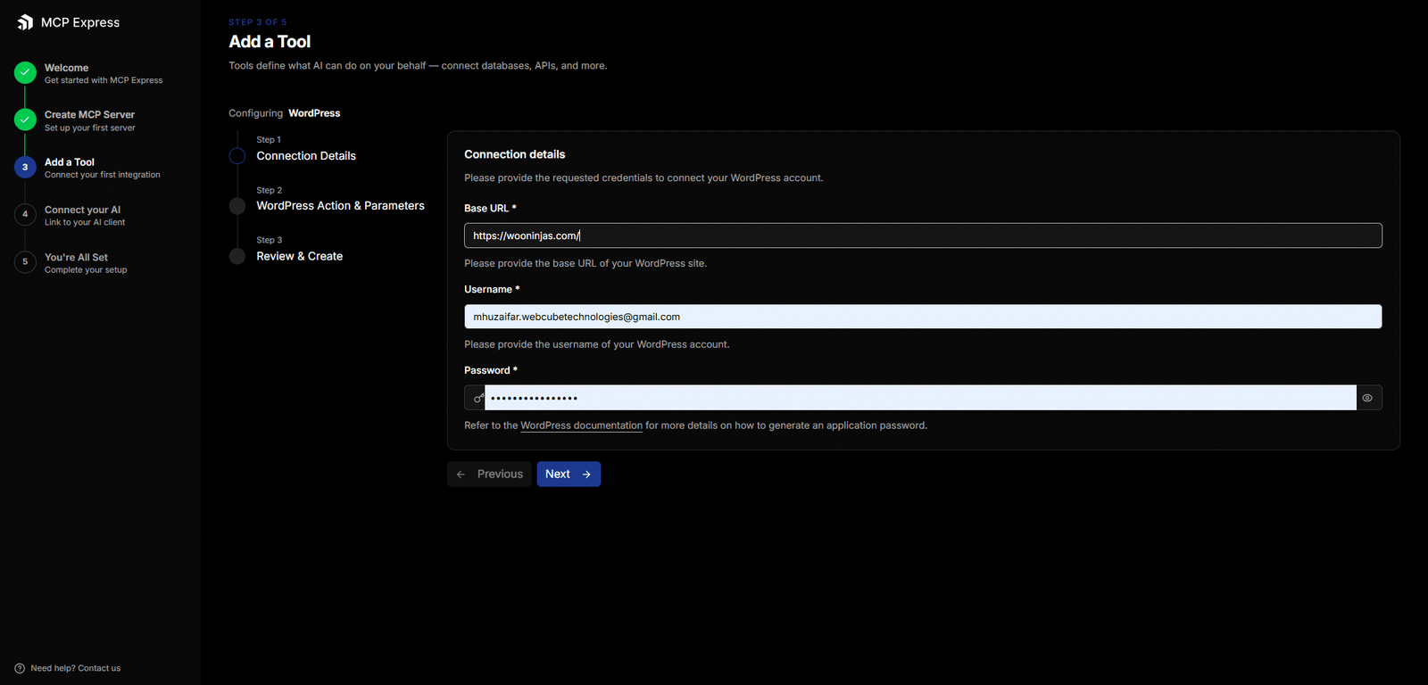
Task: Click the Welcome step green checkmark
Action: pos(25,73)
